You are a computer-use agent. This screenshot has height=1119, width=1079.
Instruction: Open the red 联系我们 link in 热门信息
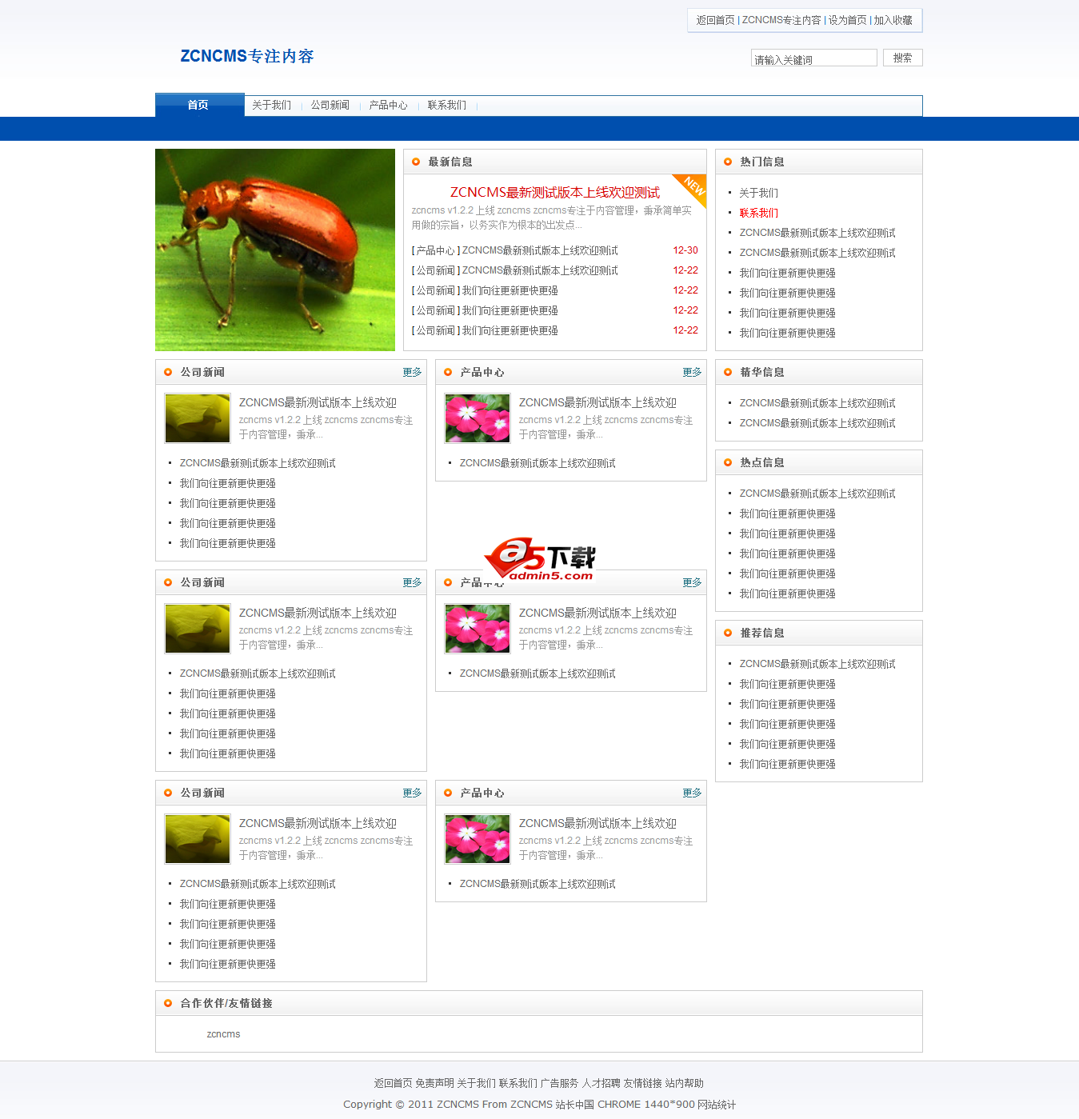coord(759,213)
